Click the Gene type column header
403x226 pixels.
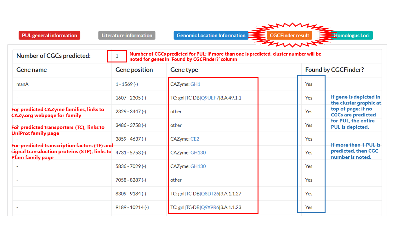[x=184, y=70]
